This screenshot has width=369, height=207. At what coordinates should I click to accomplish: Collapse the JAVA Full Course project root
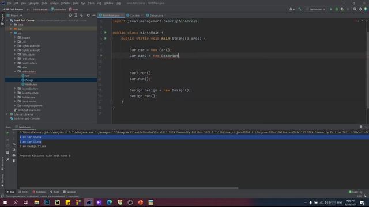(x=7, y=21)
